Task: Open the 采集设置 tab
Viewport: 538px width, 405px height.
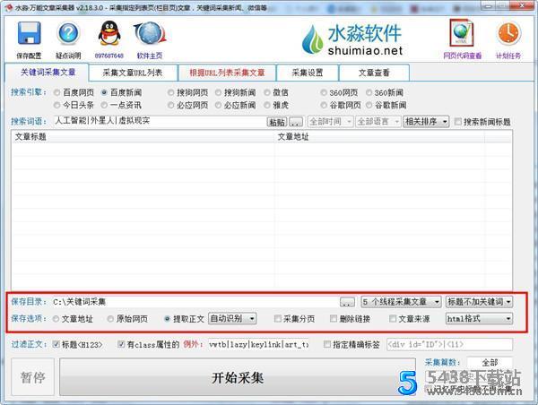Action: pos(308,73)
